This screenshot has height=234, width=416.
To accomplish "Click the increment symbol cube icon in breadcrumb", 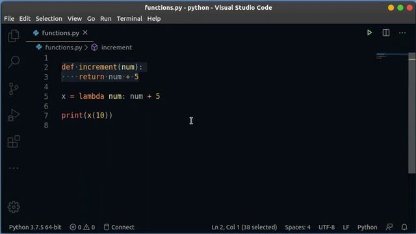I will coord(94,47).
